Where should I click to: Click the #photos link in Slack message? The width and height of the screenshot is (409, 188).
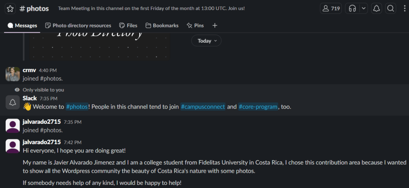pyautogui.click(x=77, y=107)
